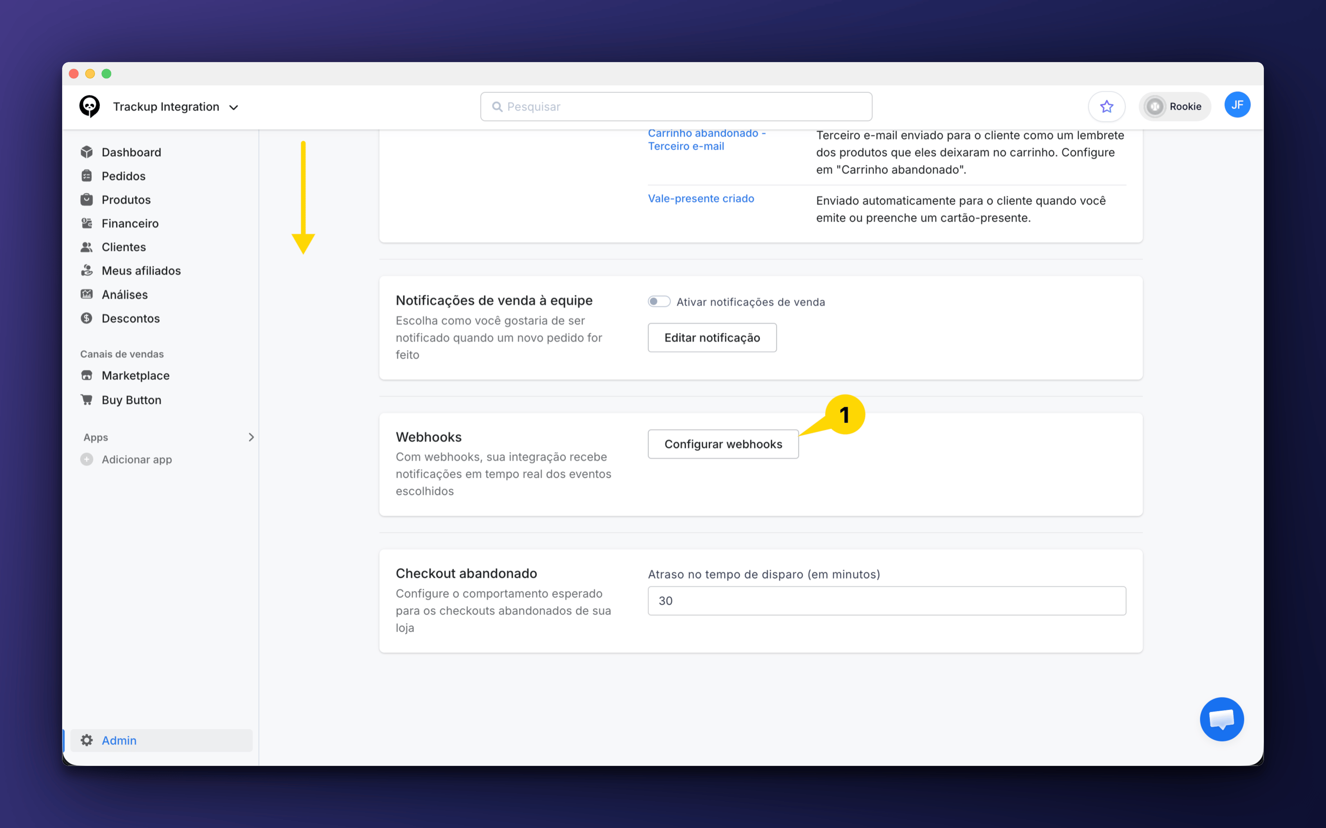This screenshot has height=828, width=1326.
Task: Toggle Ativar notificações de venda switch
Action: point(659,302)
